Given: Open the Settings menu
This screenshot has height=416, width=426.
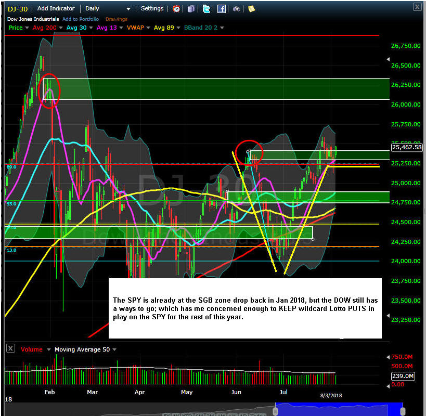Looking at the screenshot, I should (x=152, y=9).
